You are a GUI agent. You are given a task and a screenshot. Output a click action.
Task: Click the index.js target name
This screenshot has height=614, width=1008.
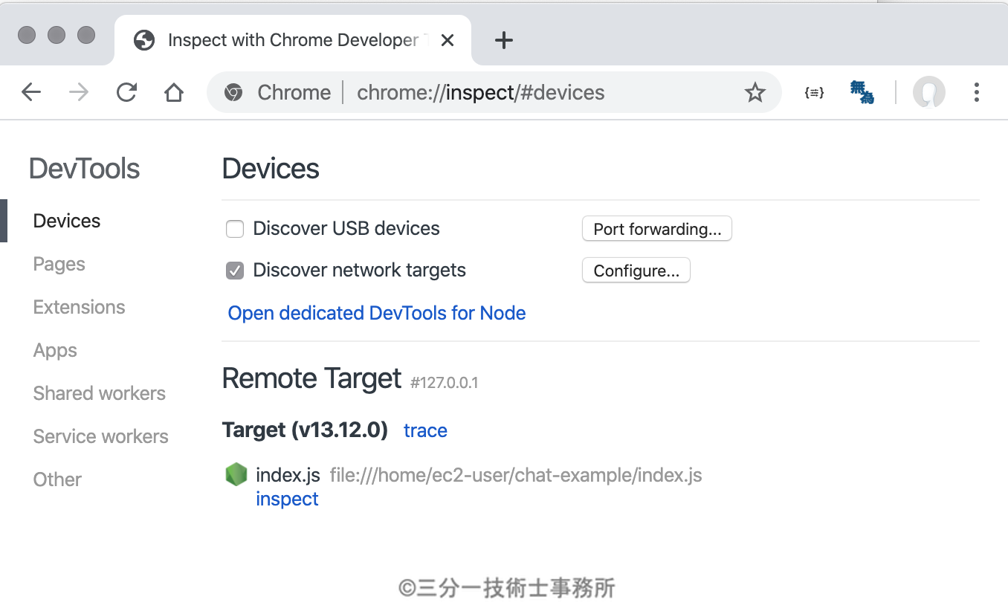(288, 474)
